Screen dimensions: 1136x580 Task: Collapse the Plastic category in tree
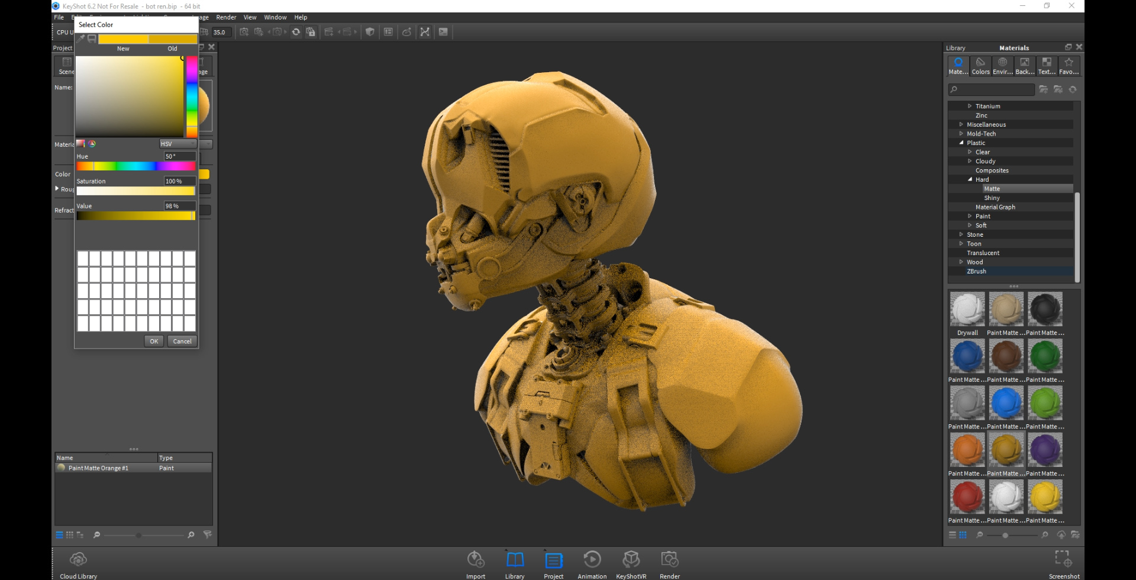(x=961, y=143)
